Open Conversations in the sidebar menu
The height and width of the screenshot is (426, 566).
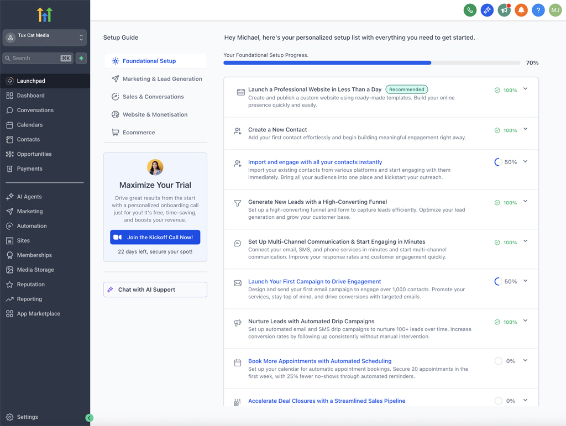pos(35,110)
